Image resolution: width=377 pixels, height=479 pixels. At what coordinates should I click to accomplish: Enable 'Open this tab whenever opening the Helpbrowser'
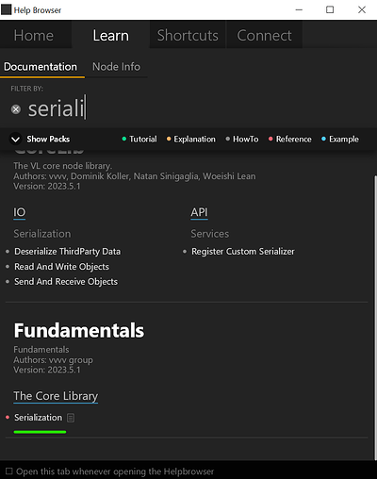[9, 471]
